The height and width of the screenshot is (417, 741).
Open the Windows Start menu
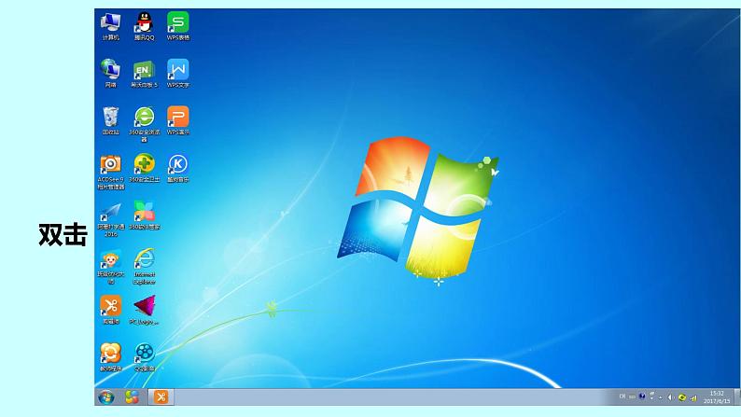106,397
